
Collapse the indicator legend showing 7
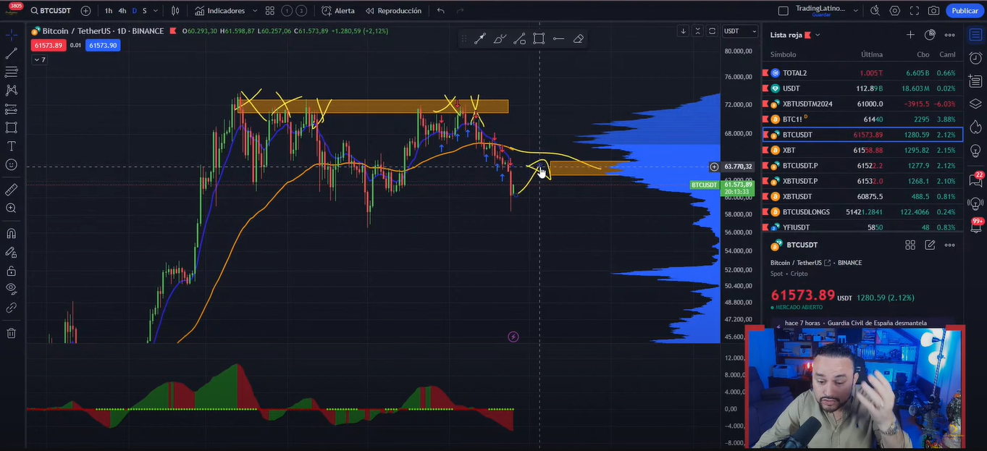point(39,60)
